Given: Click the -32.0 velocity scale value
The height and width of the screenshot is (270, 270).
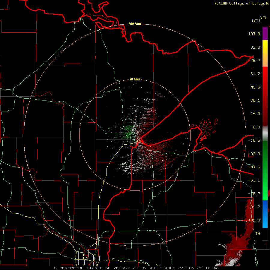Looking at the screenshot, I should [x=254, y=154].
